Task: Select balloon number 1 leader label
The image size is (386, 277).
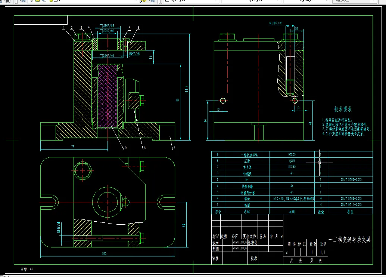Action: click(64, 28)
